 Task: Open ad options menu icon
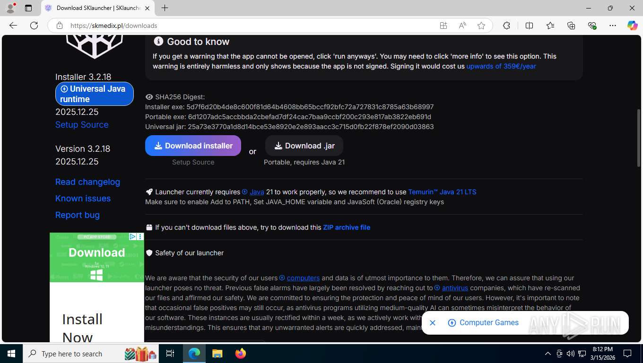140,237
